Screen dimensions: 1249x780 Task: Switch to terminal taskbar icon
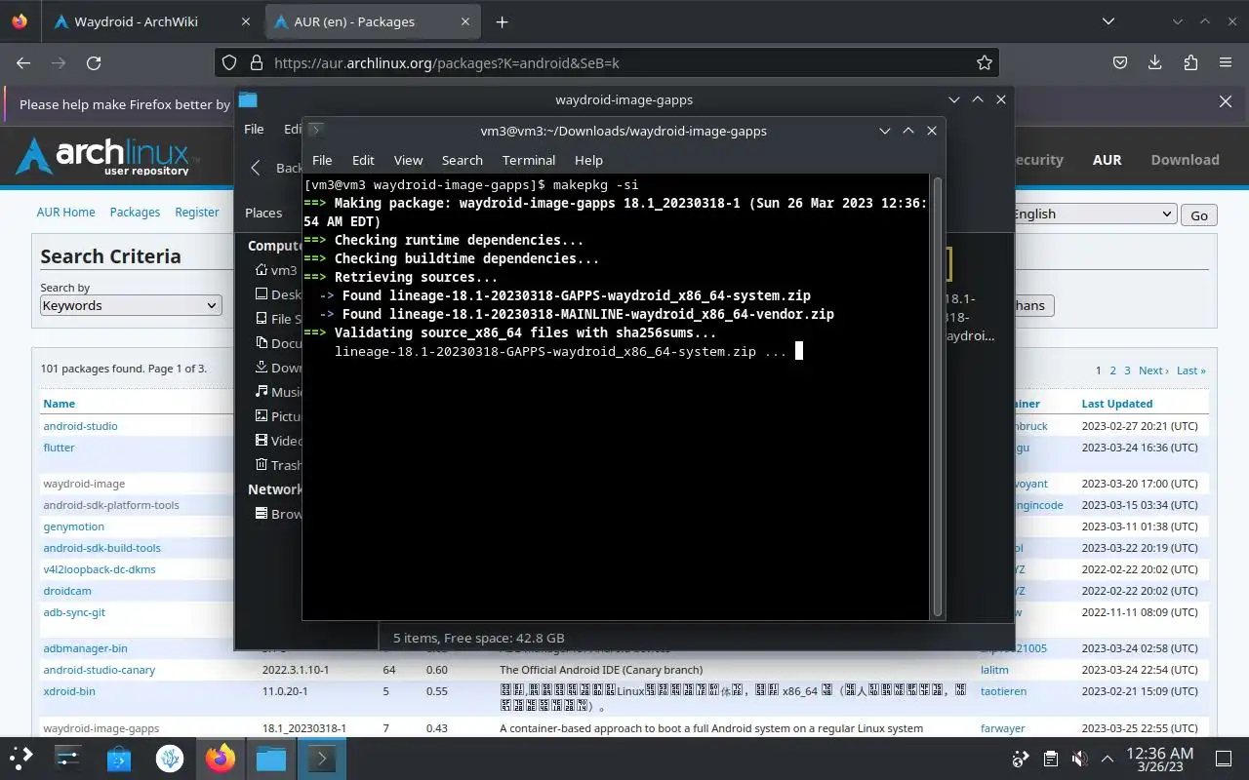pos(322,758)
